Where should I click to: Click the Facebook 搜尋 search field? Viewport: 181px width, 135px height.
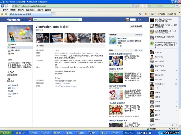point(56,20)
